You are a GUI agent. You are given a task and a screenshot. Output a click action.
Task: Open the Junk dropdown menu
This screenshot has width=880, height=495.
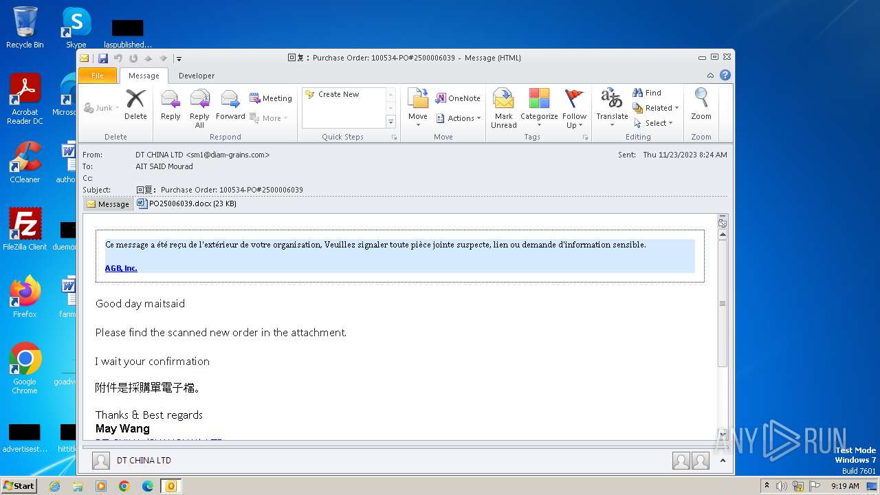(101, 108)
